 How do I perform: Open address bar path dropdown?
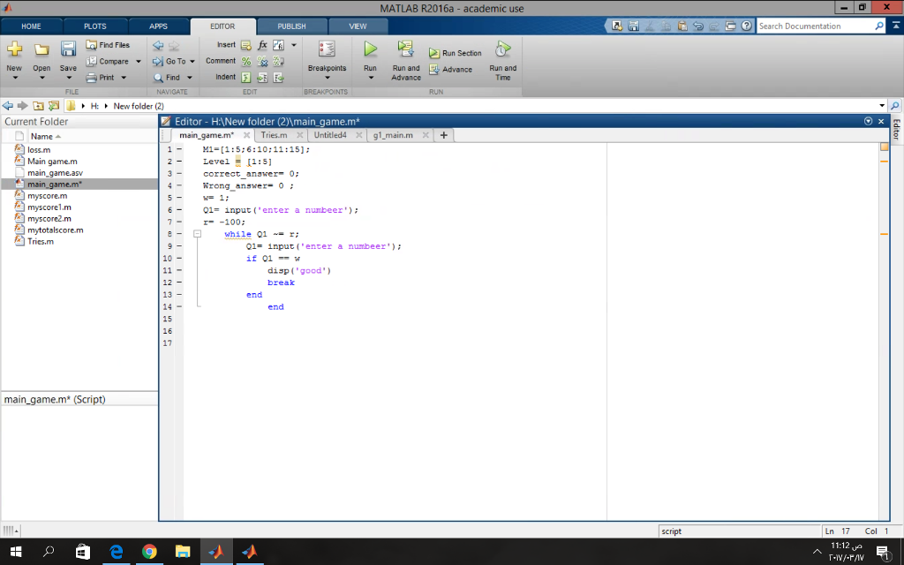coord(882,106)
